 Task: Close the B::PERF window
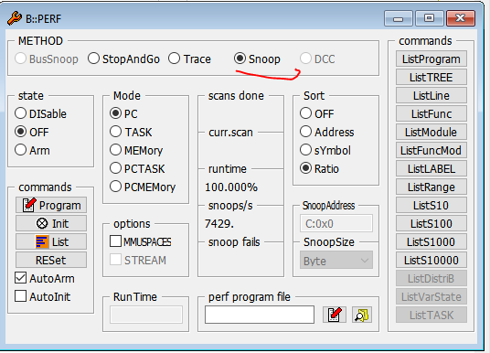(x=461, y=18)
